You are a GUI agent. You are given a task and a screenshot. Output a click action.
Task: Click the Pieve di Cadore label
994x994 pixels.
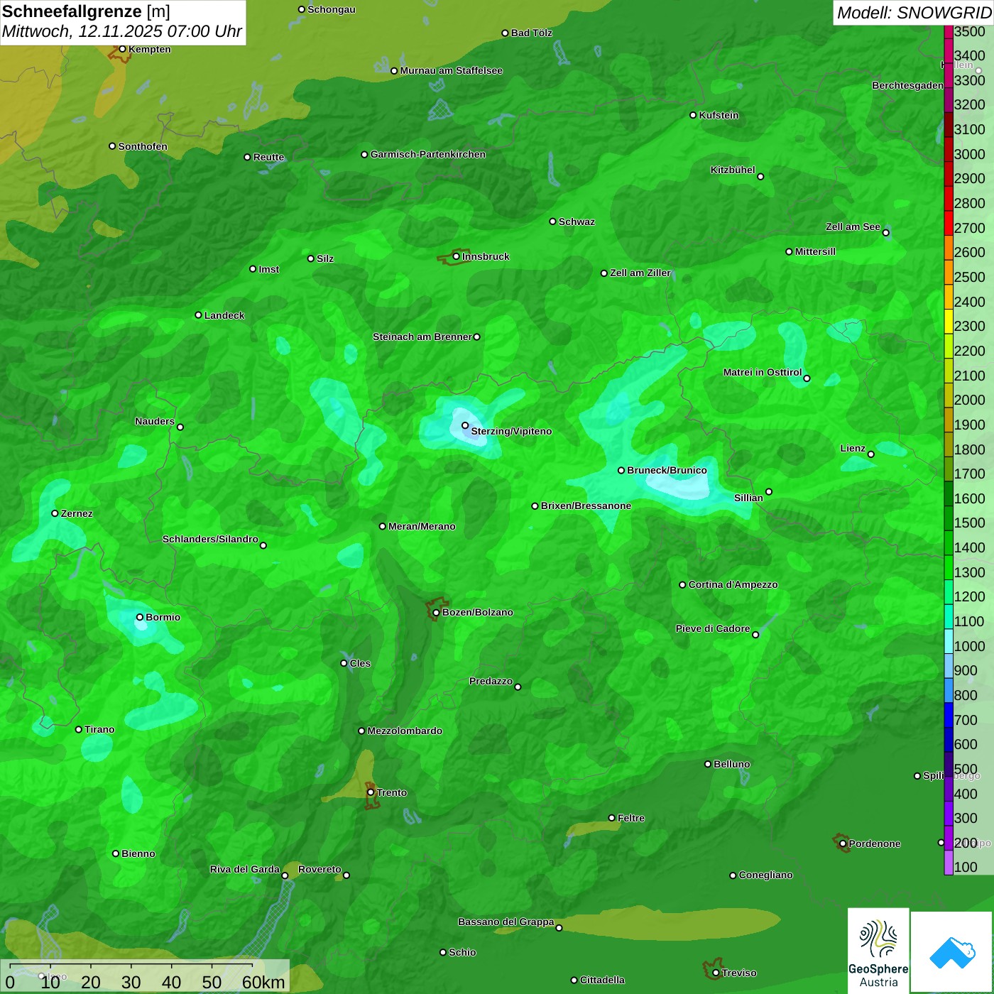point(713,628)
